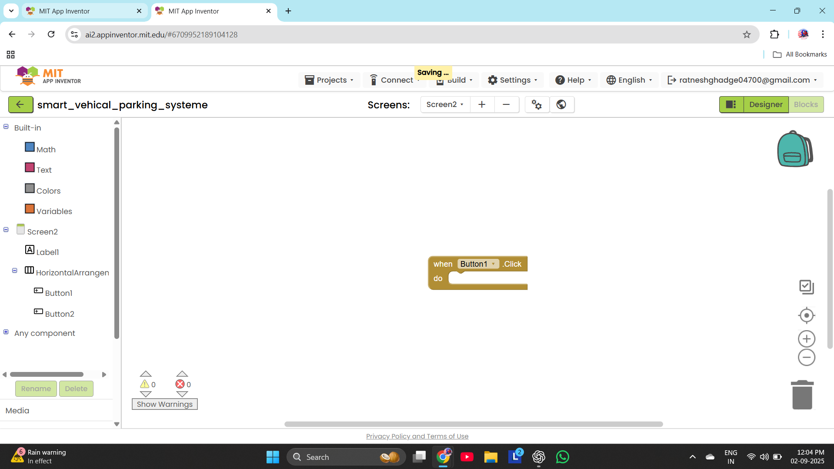Screen dimensions: 834x469
Task: Open the backpack icon in workspace
Action: pyautogui.click(x=794, y=149)
